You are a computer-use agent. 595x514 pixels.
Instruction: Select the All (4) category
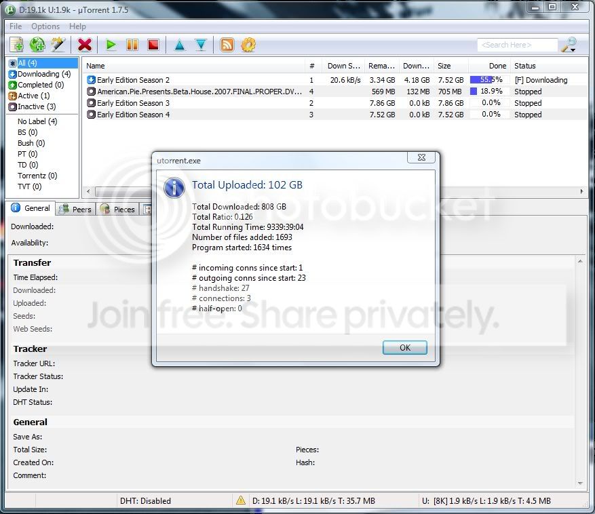click(x=43, y=63)
